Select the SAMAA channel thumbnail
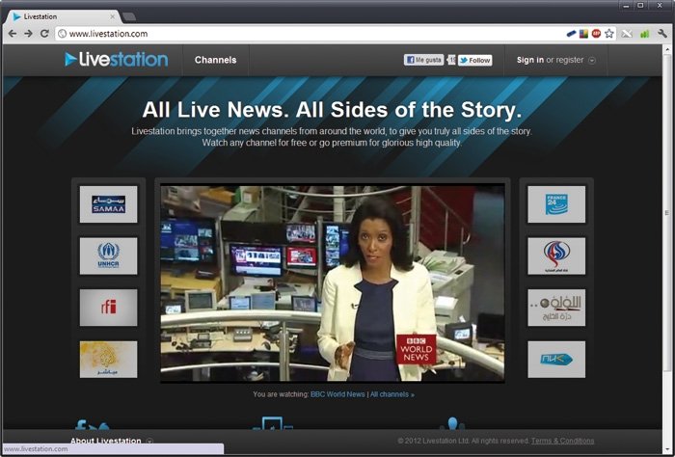The width and height of the screenshot is (675, 457). click(108, 204)
